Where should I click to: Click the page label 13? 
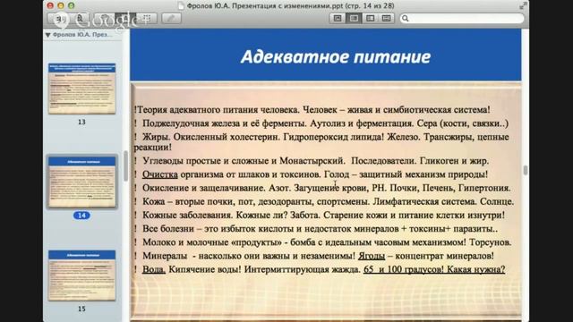pos(81,122)
